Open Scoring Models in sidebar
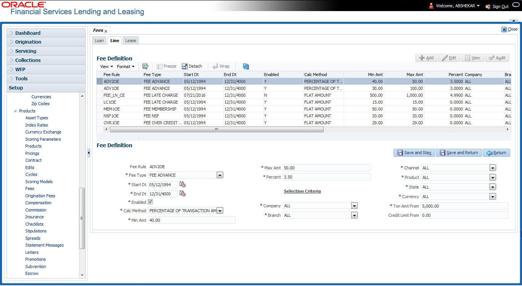The height and width of the screenshot is (286, 522). (39, 182)
